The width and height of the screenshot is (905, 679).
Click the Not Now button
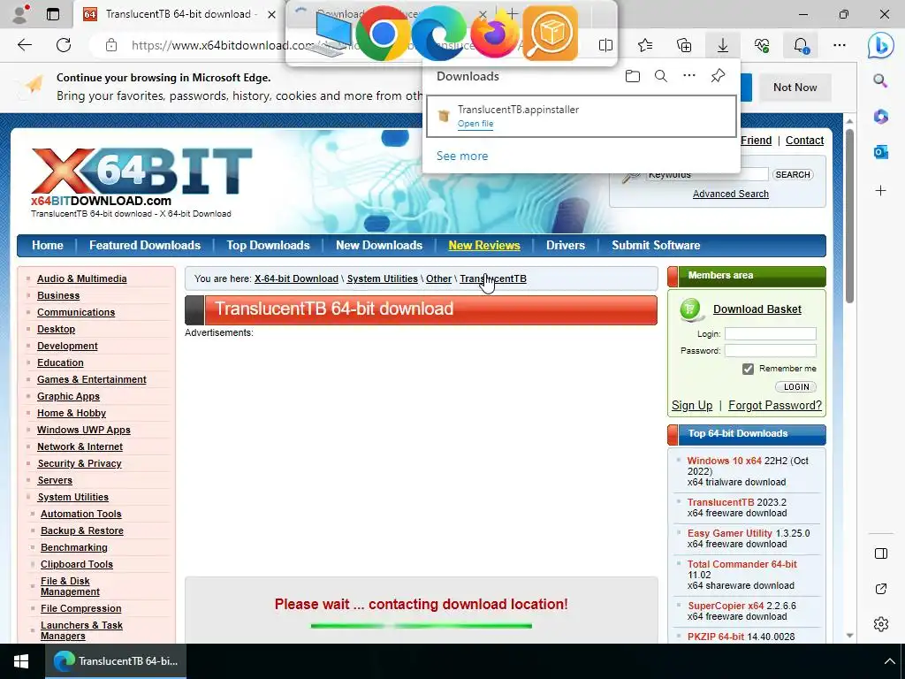(795, 88)
